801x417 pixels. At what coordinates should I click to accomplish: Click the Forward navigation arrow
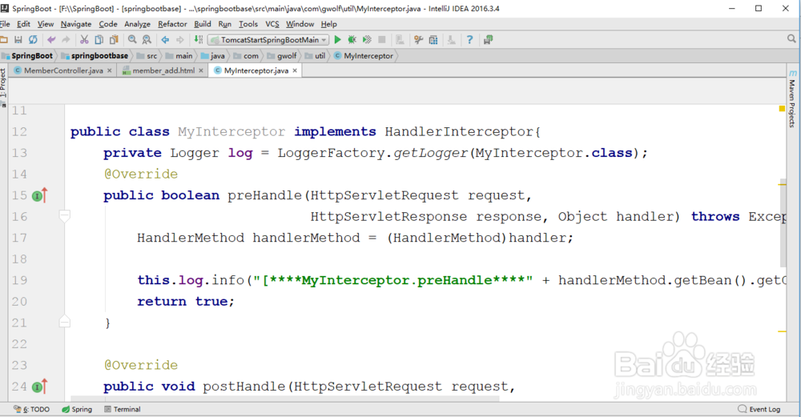click(x=179, y=40)
